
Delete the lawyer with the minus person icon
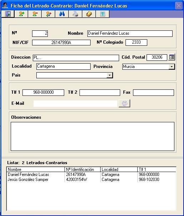(35, 14)
